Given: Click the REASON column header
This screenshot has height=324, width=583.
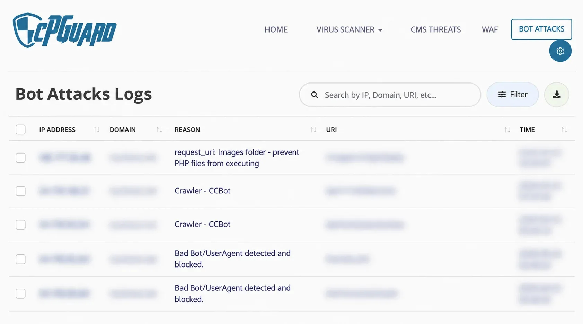Looking at the screenshot, I should coord(187,130).
